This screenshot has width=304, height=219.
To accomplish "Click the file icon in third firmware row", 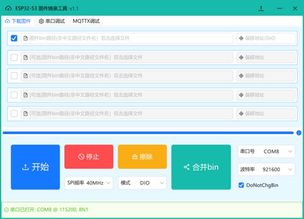I will tap(26, 76).
